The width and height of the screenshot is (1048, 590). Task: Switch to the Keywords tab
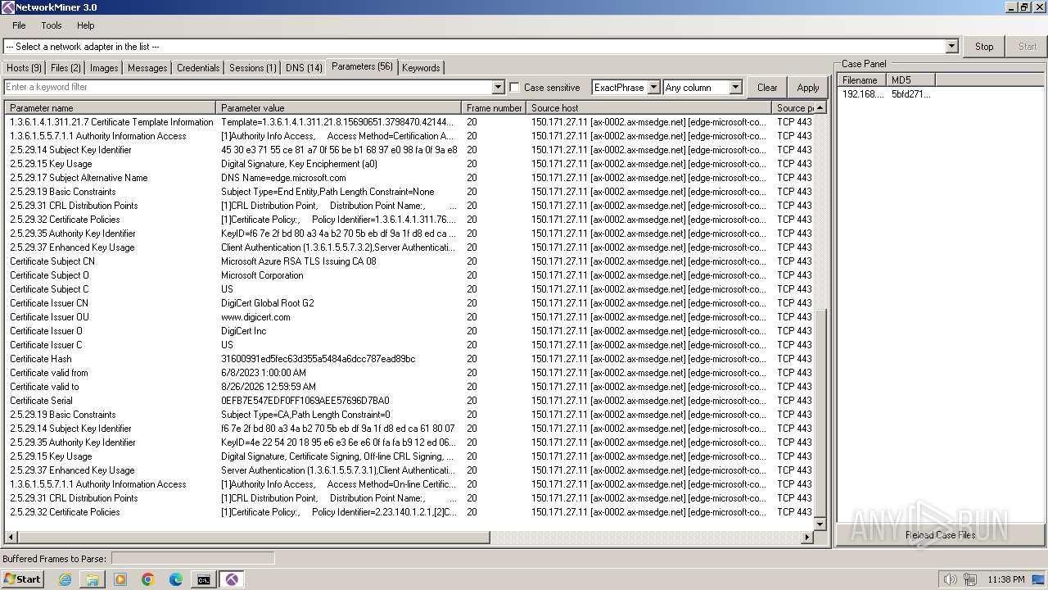(421, 68)
